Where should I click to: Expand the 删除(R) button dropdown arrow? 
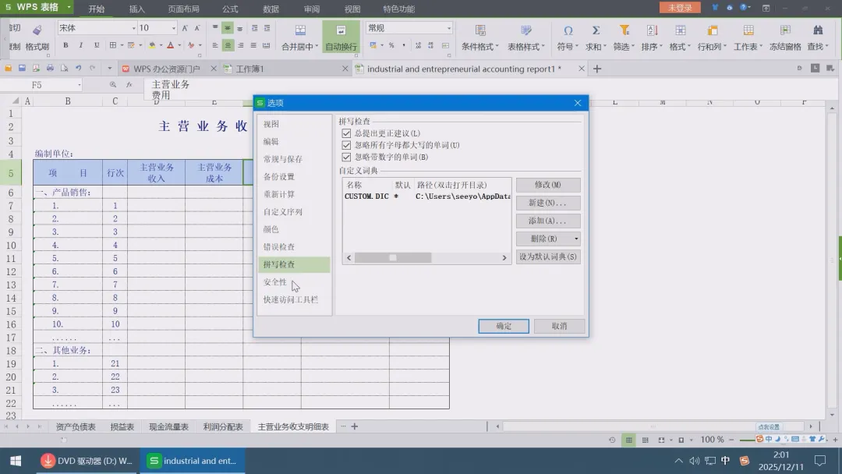576,239
